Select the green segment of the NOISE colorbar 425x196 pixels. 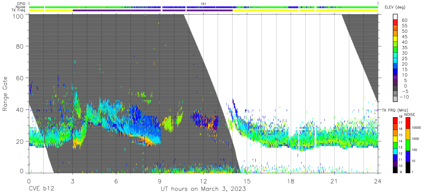(x=408, y=145)
